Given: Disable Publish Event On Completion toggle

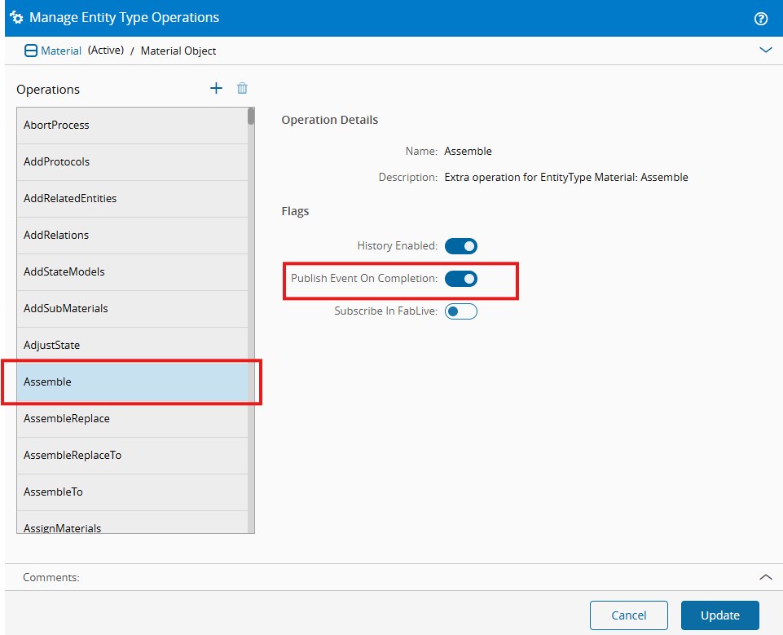Looking at the screenshot, I should [460, 279].
